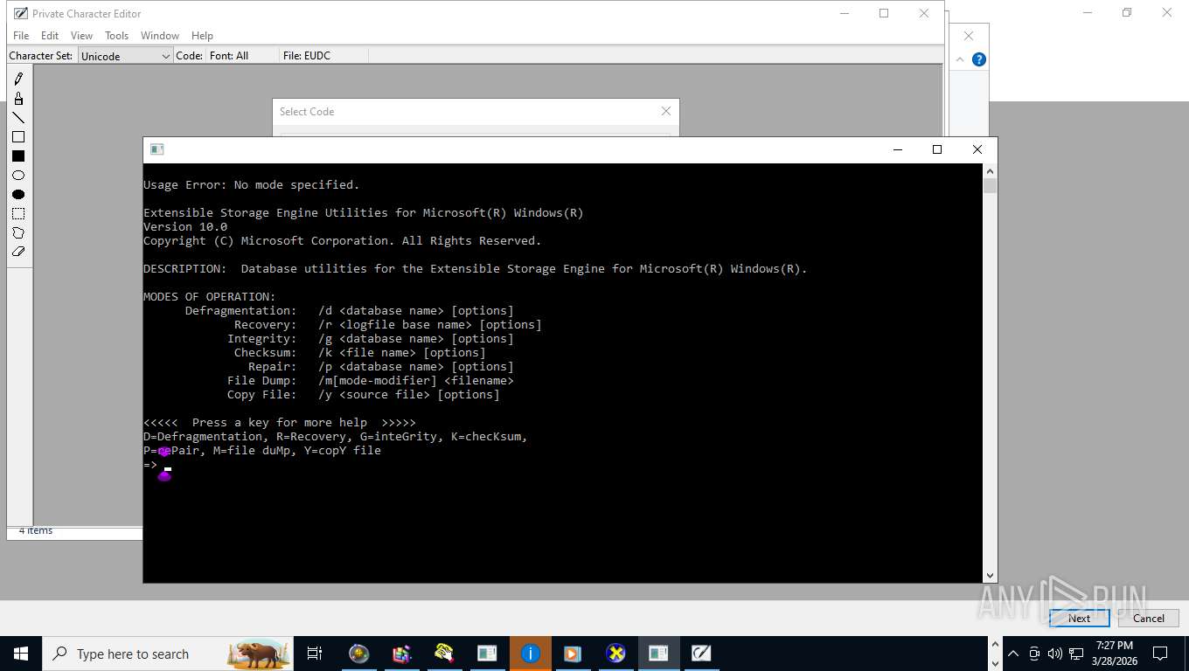Click the 'Checksum: /k' console line
Image resolution: width=1189 pixels, height=671 pixels.
(x=360, y=353)
